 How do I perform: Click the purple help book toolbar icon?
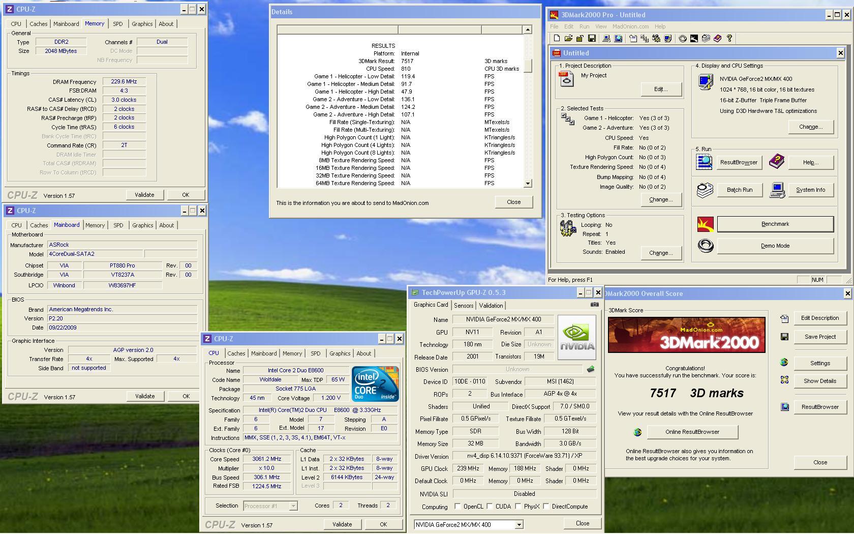[x=717, y=38]
